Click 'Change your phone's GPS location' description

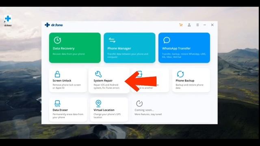(x=107, y=116)
